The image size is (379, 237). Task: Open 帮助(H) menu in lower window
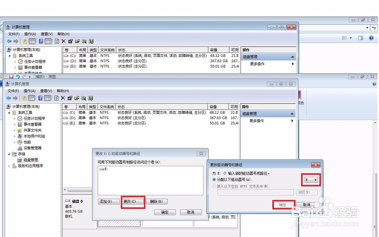pos(63,91)
